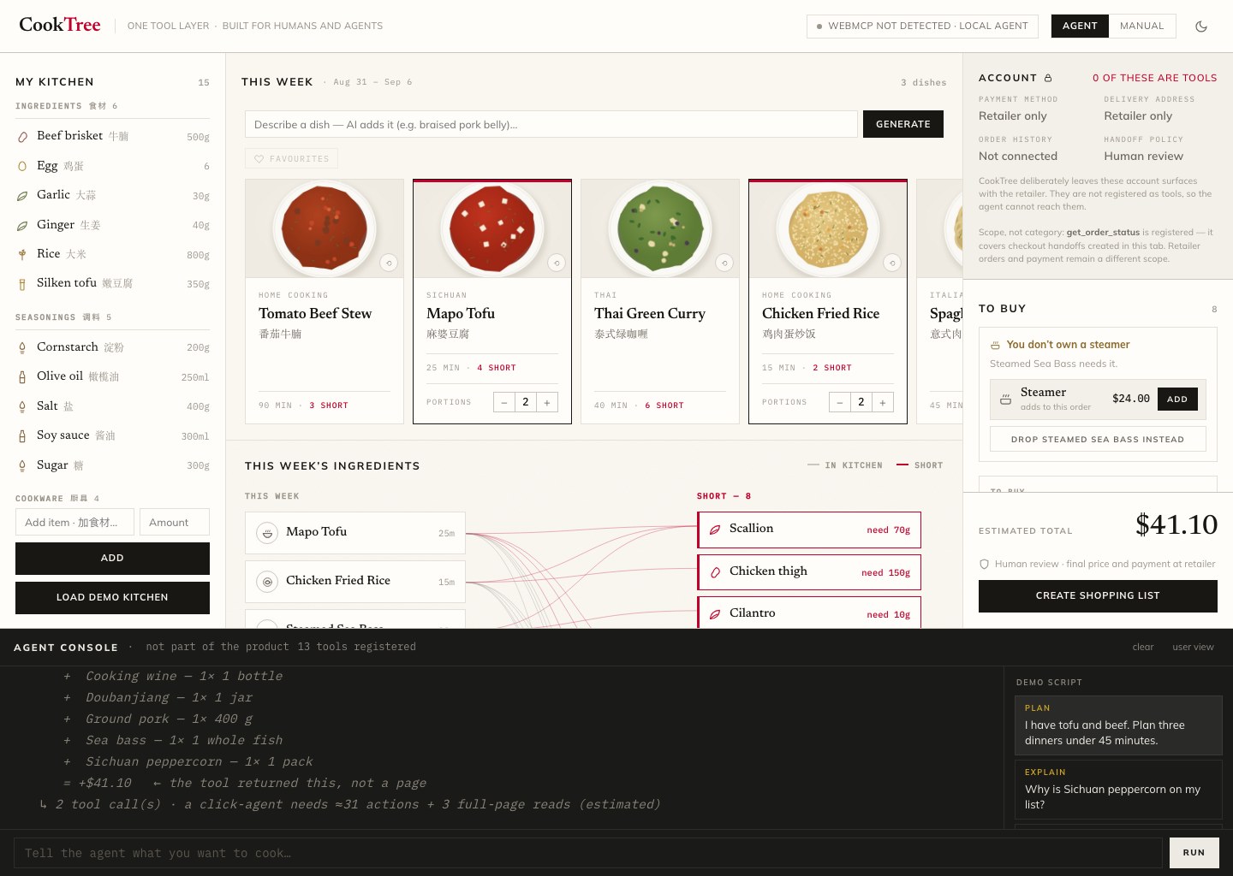Click the Amount input field

click(175, 522)
